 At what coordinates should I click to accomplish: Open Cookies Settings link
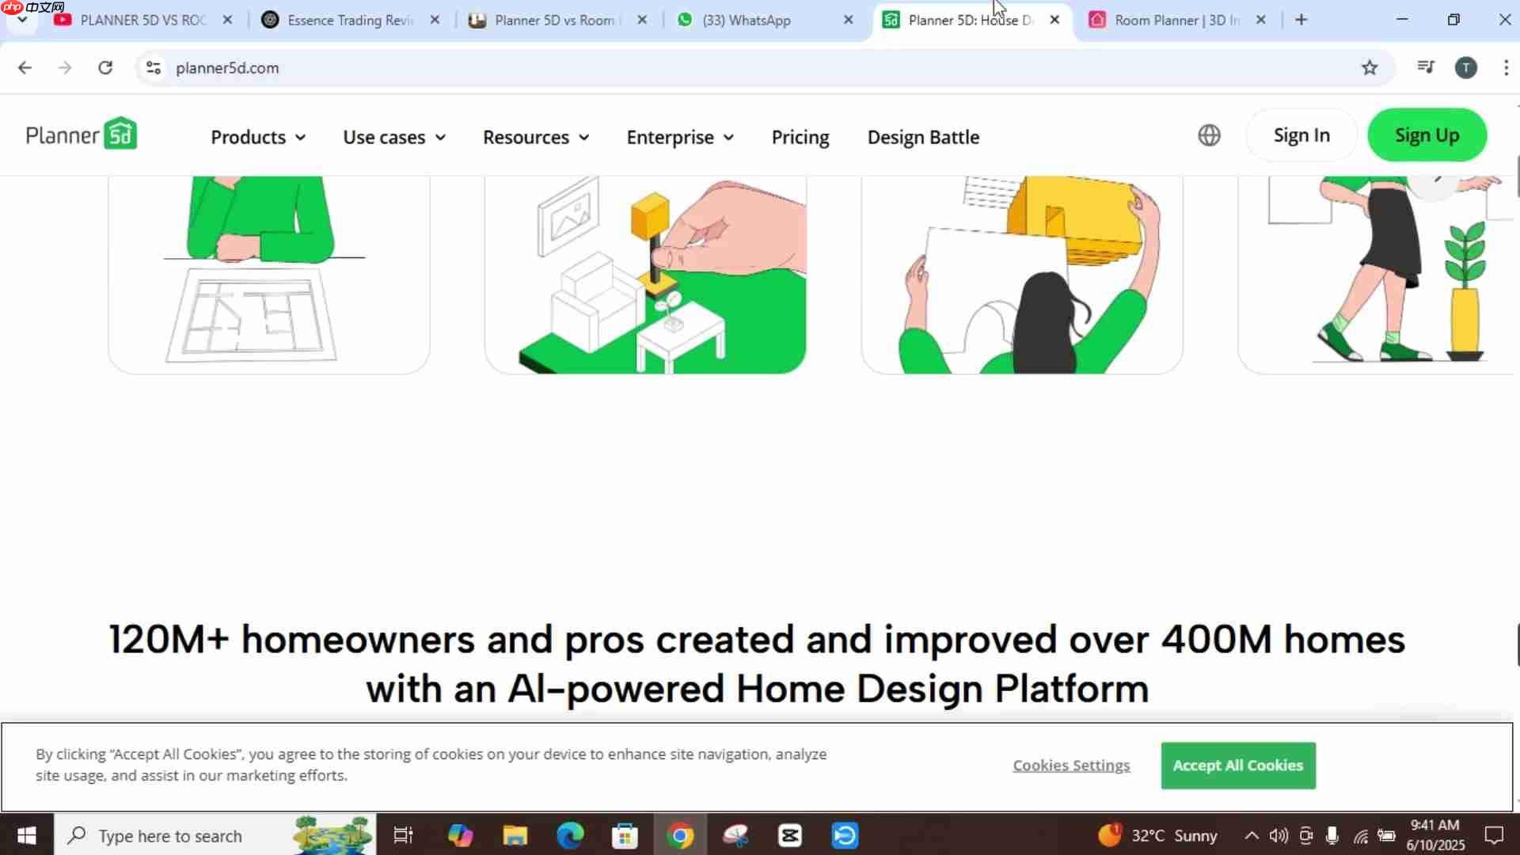(x=1071, y=766)
